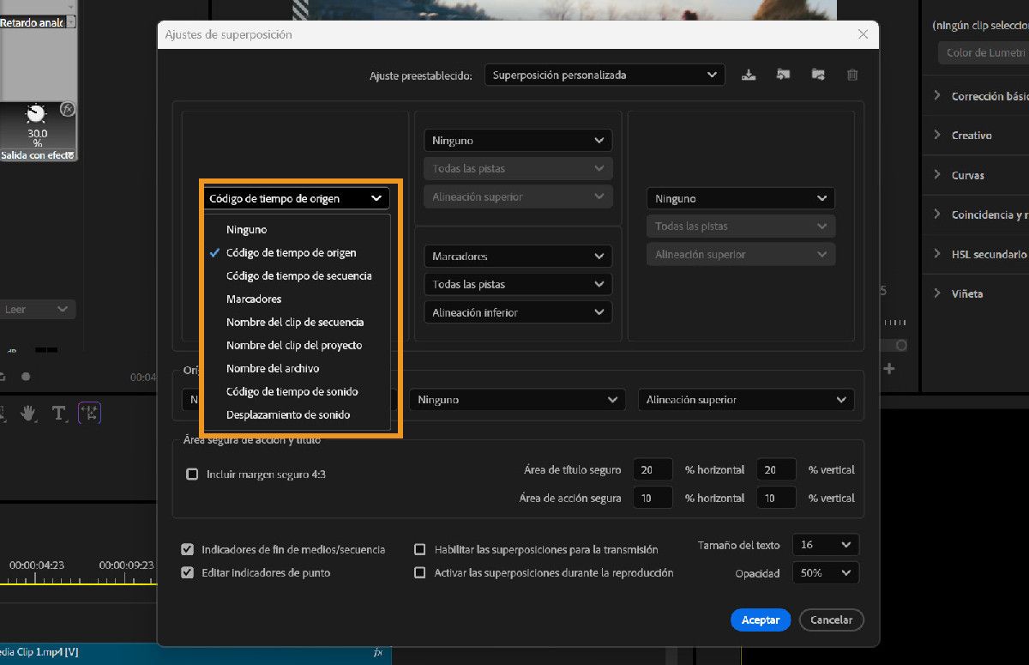Click the Salida con efecto label

point(36,155)
